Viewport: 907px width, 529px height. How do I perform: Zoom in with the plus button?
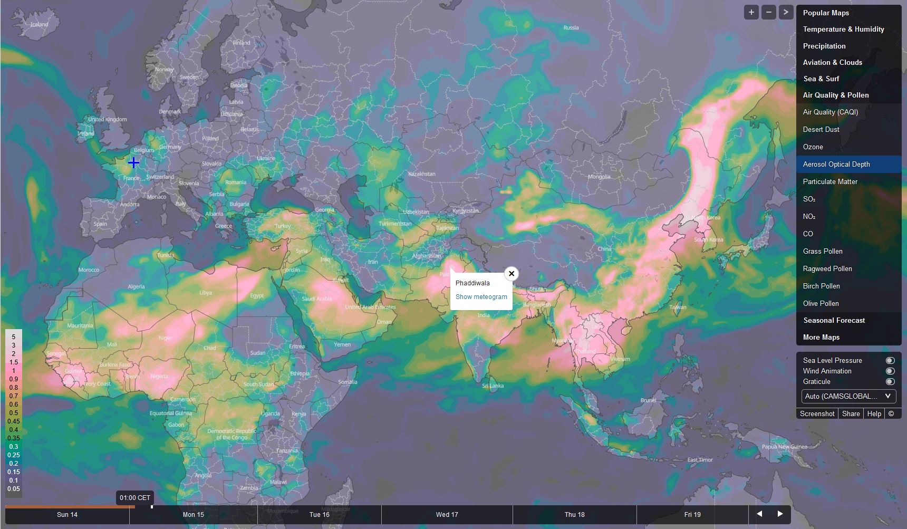pyautogui.click(x=751, y=12)
